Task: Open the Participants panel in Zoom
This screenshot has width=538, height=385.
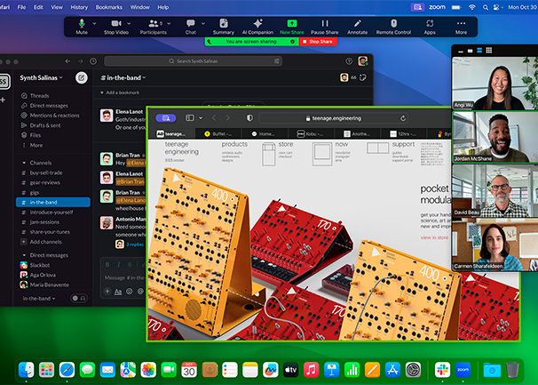Action: click(153, 25)
